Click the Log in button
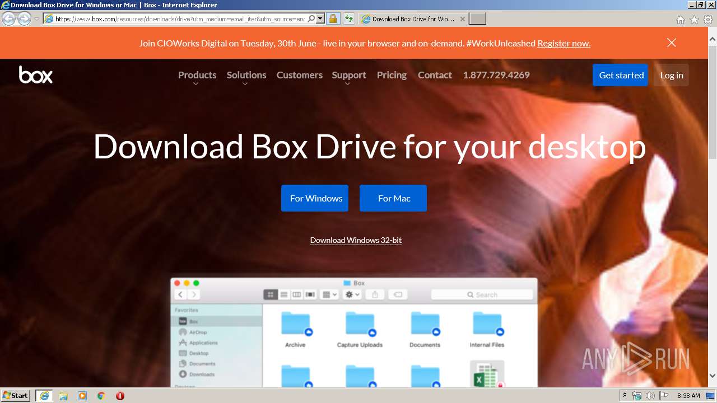The width and height of the screenshot is (717, 403). (x=672, y=75)
